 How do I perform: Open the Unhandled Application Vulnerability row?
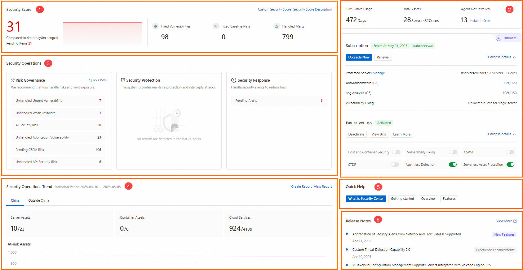[x=58, y=137]
